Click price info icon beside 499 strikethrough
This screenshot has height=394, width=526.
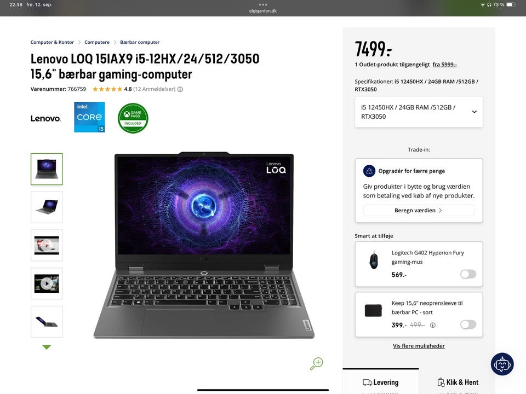tap(433, 325)
